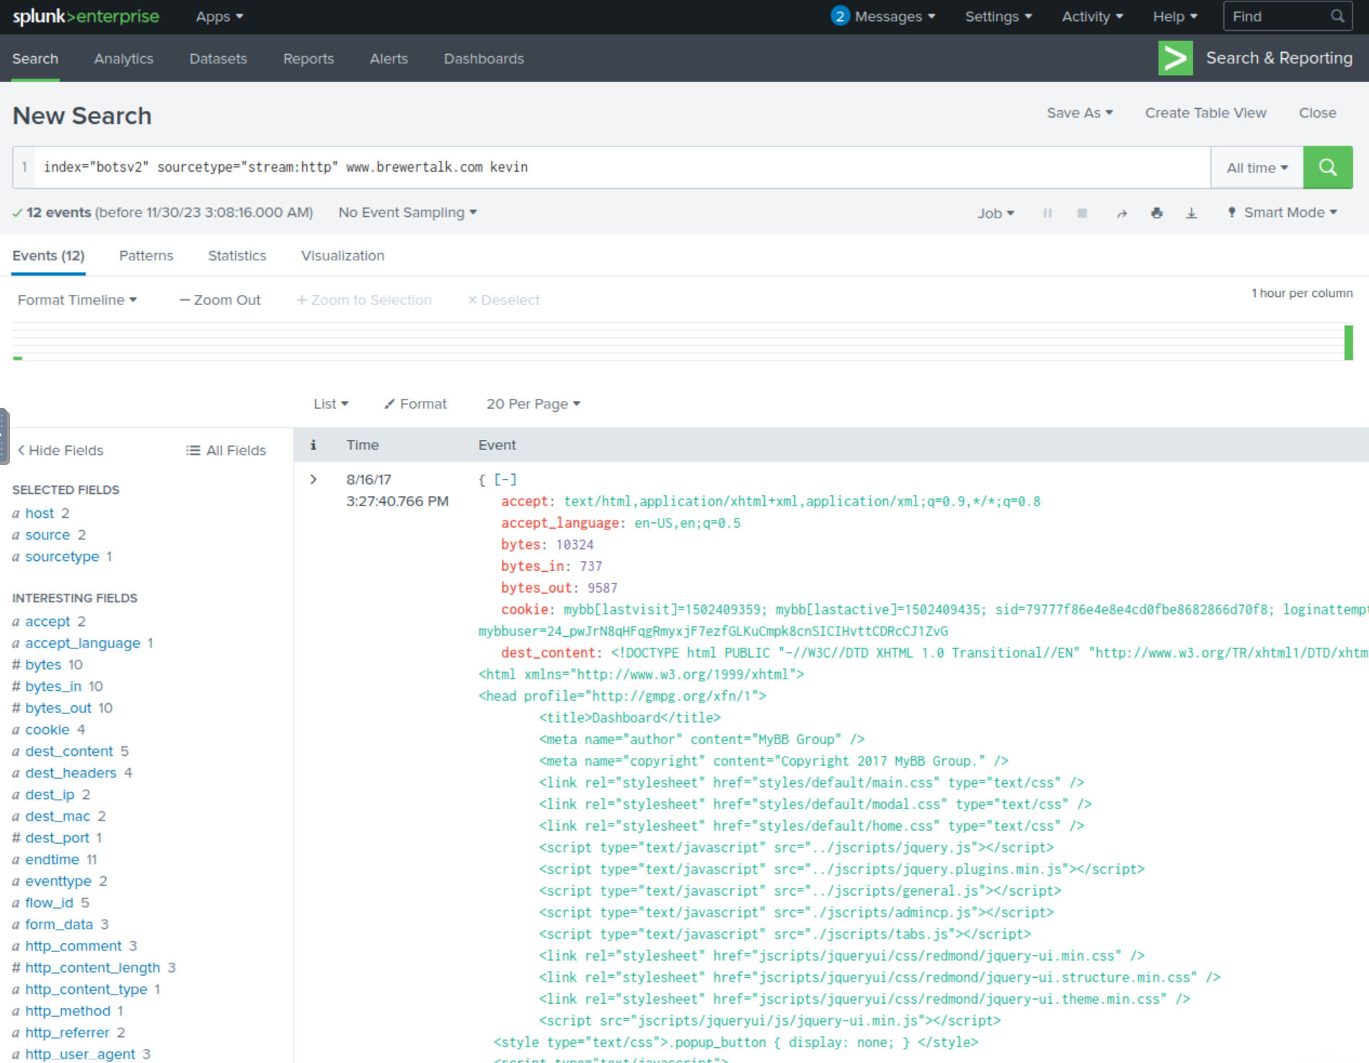Click Create Table View
Viewport: 1369px width, 1063px height.
[1205, 113]
